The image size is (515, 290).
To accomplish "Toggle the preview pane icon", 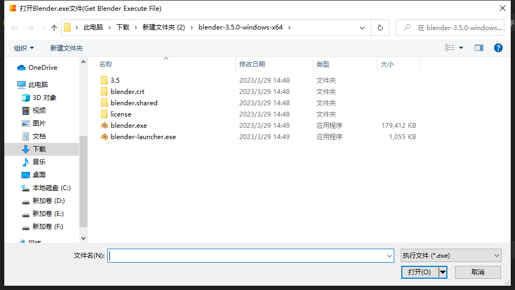I will coord(479,48).
